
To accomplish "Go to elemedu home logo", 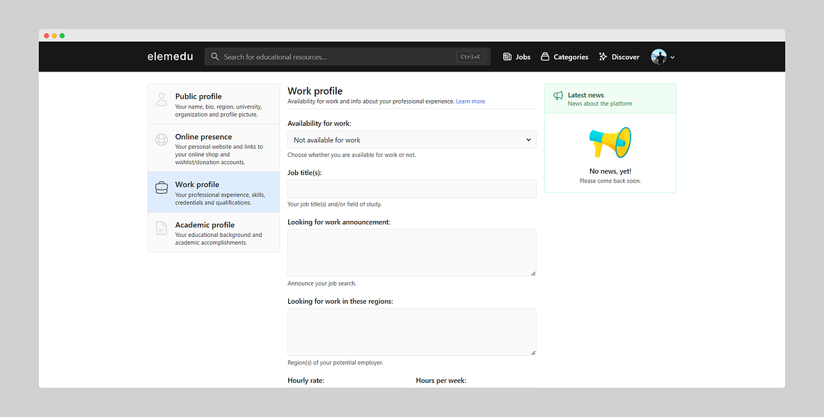I will [x=171, y=57].
